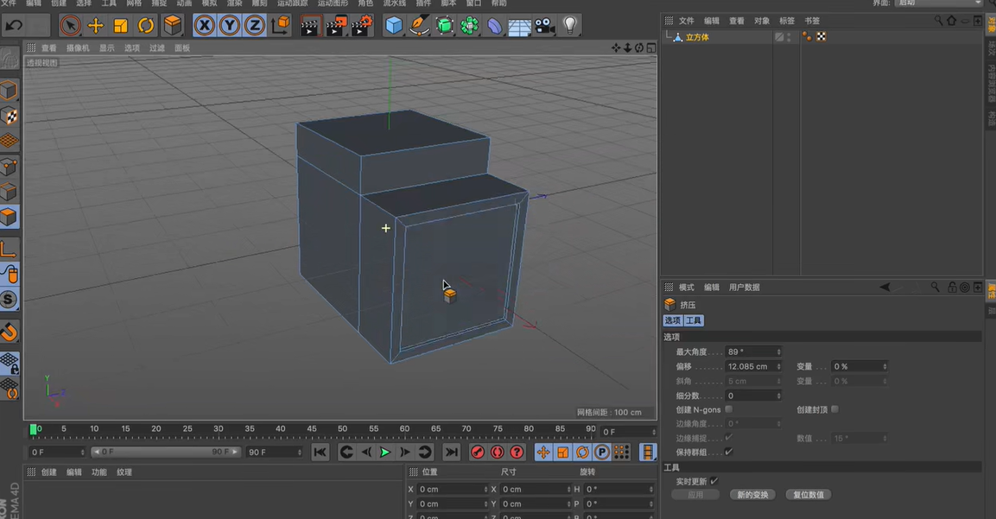Open the Render Settings icon
Viewport: 996px width, 519px height.
(x=360, y=26)
